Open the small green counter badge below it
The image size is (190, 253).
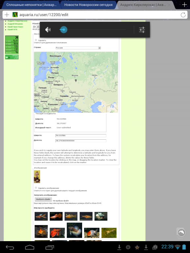coord(12,57)
